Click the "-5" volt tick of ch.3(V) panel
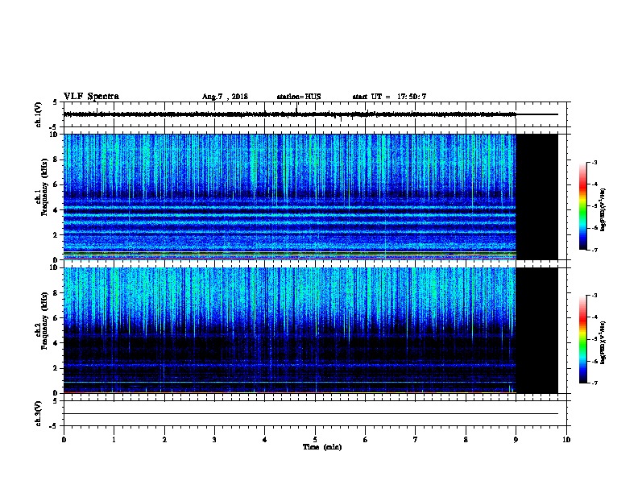 [x=54, y=426]
